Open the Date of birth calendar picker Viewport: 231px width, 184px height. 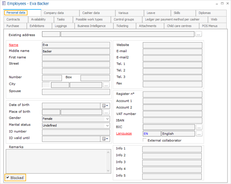(105, 106)
